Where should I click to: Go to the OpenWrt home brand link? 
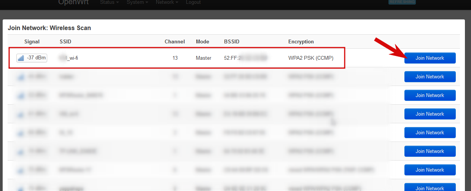click(x=73, y=2)
